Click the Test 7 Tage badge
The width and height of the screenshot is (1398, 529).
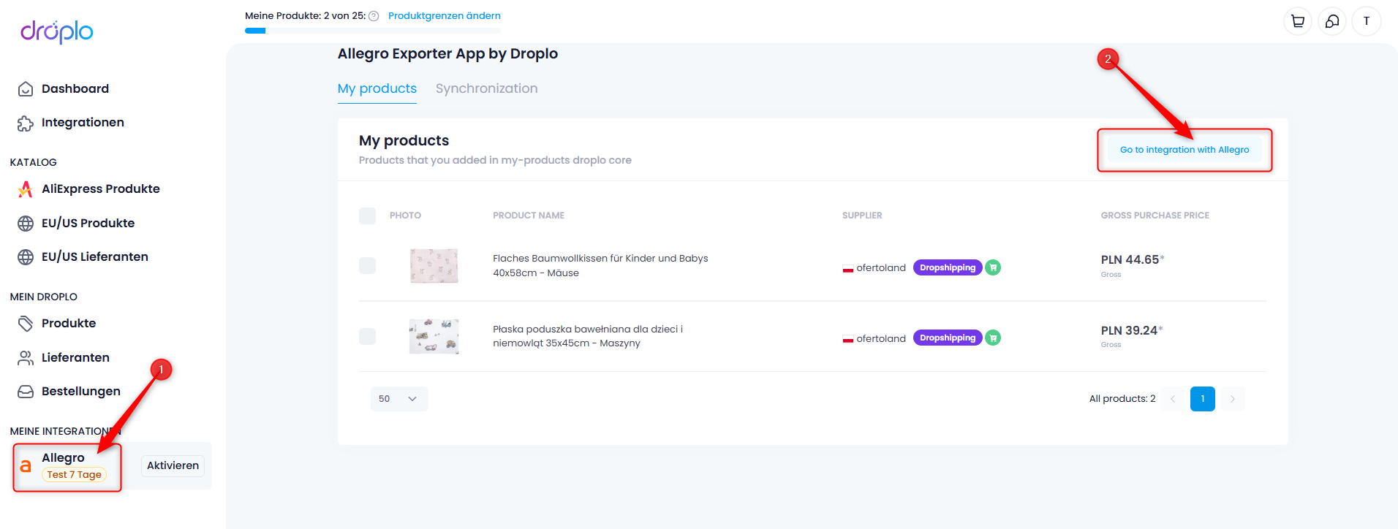click(x=74, y=475)
